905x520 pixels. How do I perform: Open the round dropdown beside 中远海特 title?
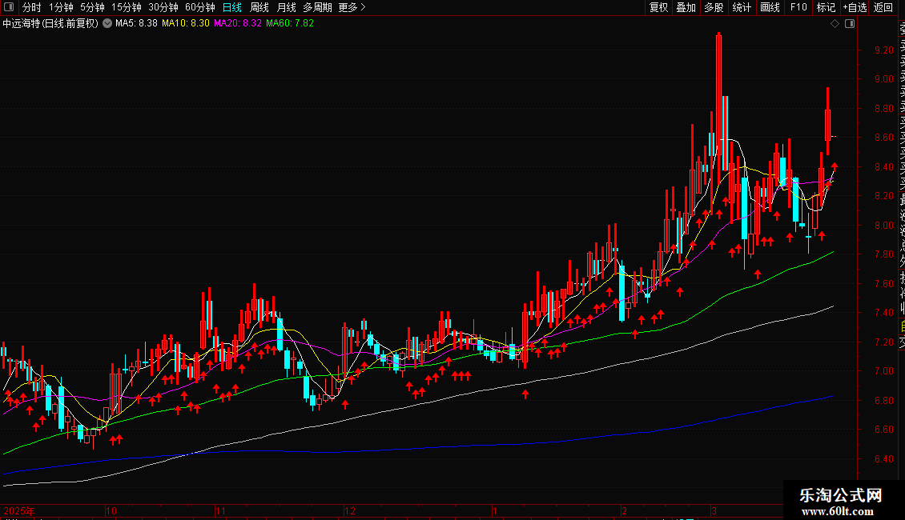point(107,23)
